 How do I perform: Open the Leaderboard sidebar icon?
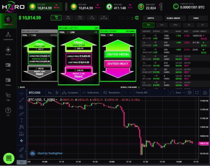click(x=8, y=36)
